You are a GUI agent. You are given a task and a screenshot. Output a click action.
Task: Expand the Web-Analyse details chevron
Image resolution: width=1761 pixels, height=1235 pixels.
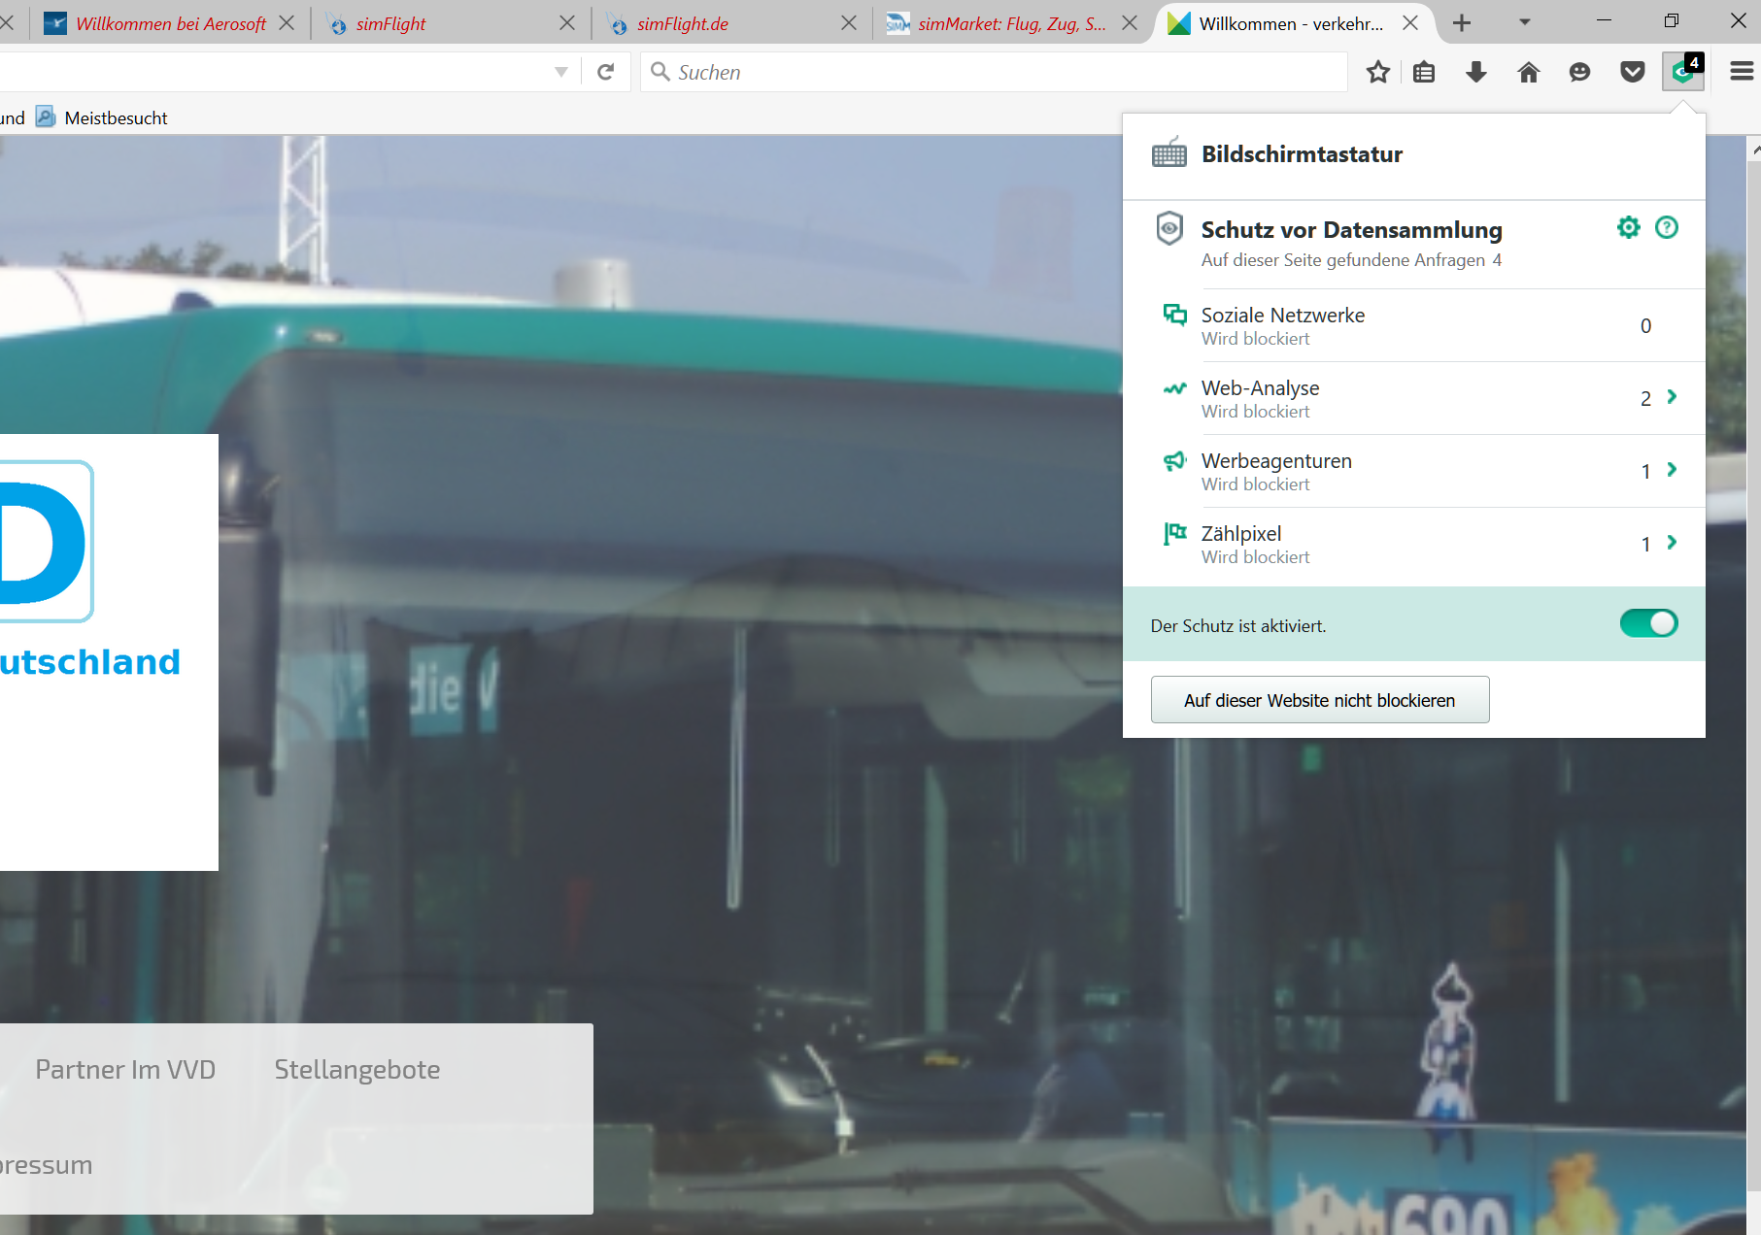click(1672, 396)
